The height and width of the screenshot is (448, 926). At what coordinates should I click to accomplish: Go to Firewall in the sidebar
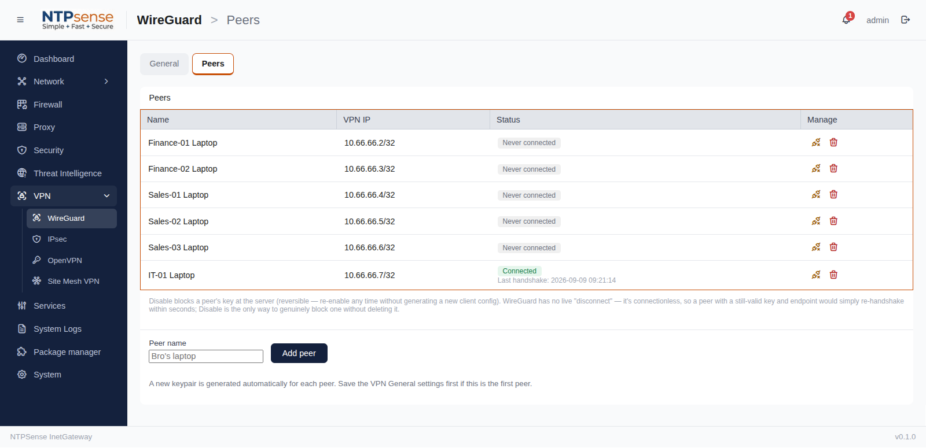click(x=64, y=105)
